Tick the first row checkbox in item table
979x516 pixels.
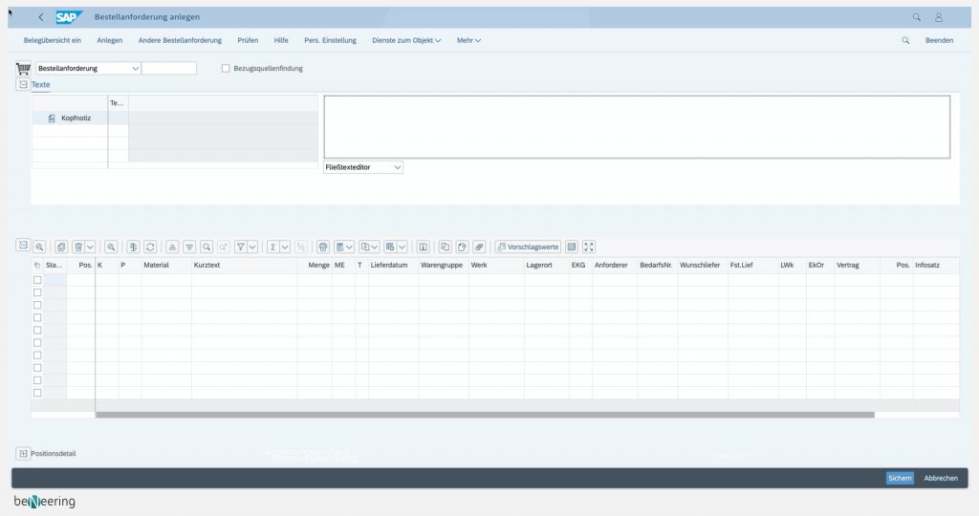[37, 280]
